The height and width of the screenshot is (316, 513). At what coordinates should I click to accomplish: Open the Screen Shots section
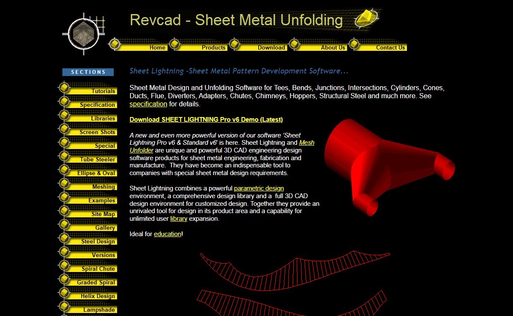(x=97, y=132)
